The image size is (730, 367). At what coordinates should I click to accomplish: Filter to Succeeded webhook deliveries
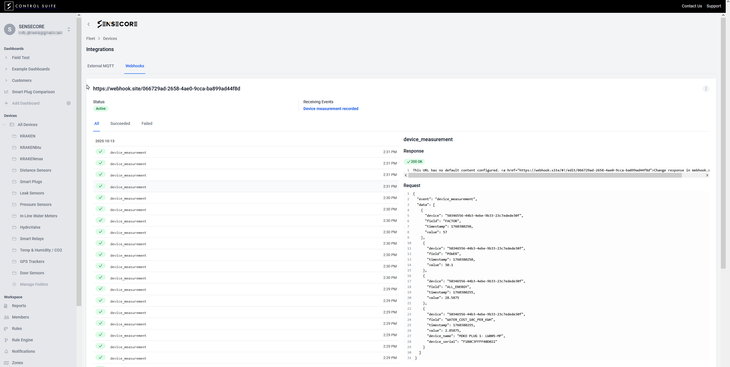(120, 123)
